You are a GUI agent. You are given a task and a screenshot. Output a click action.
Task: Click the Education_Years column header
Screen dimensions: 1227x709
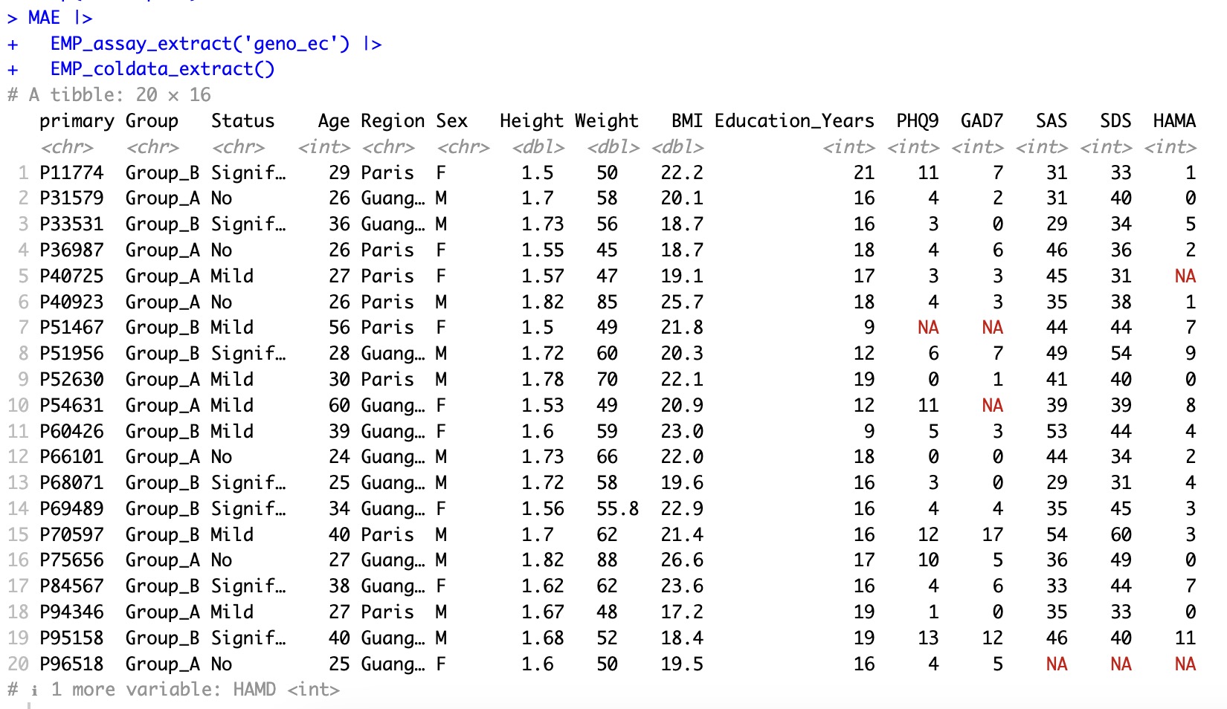794,120
